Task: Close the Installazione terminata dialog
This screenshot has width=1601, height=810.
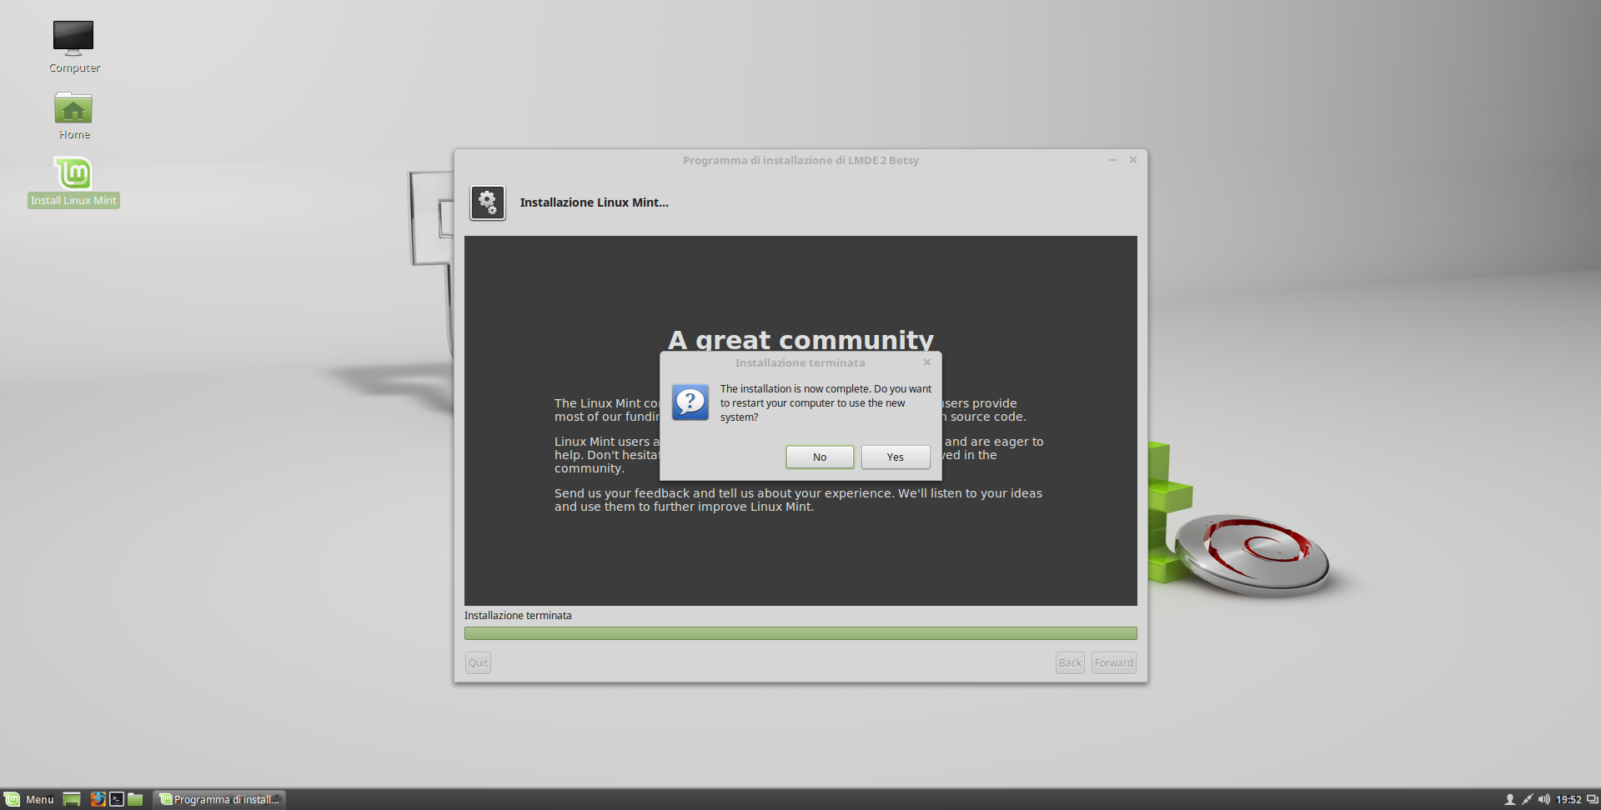Action: coord(927,362)
